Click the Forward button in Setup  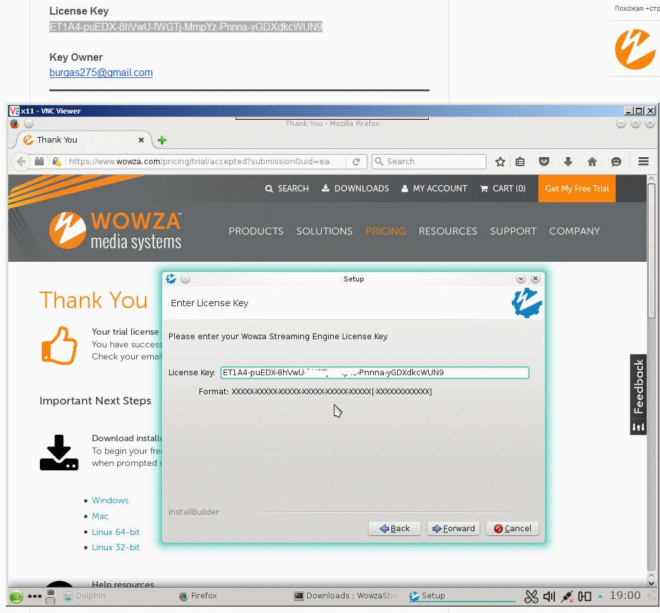click(454, 529)
